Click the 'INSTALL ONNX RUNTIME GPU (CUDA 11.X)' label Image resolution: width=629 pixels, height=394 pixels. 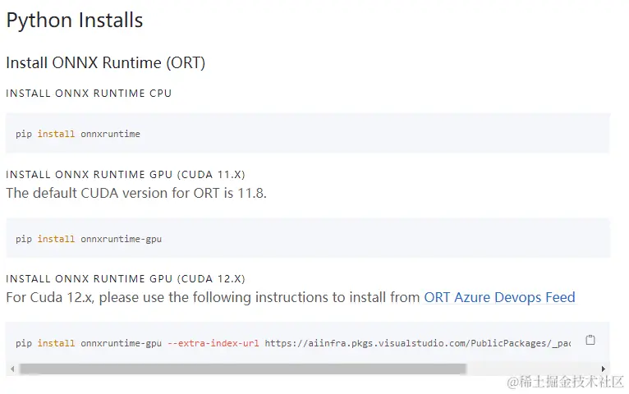[125, 175]
